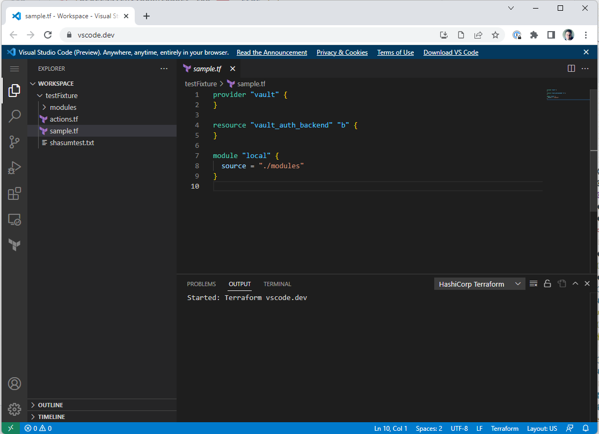Screen dimensions: 599x434
Task: Open the browser tab search chevron
Action: point(511,8)
